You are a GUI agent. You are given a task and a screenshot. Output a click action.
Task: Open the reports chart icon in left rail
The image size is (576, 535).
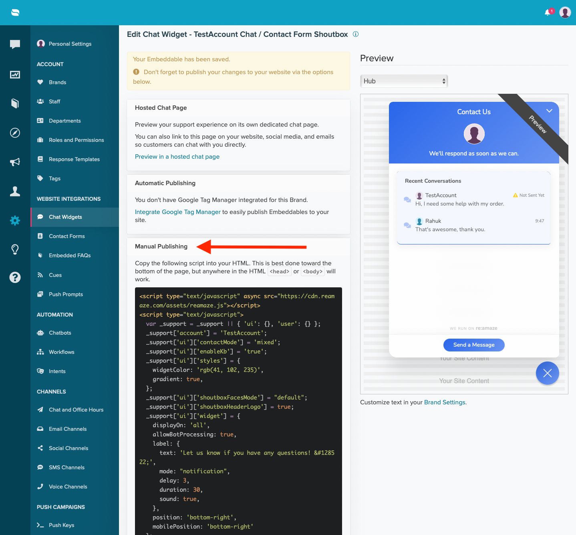pyautogui.click(x=15, y=75)
